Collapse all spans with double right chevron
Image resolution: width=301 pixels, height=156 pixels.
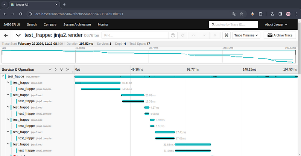pos(68,70)
